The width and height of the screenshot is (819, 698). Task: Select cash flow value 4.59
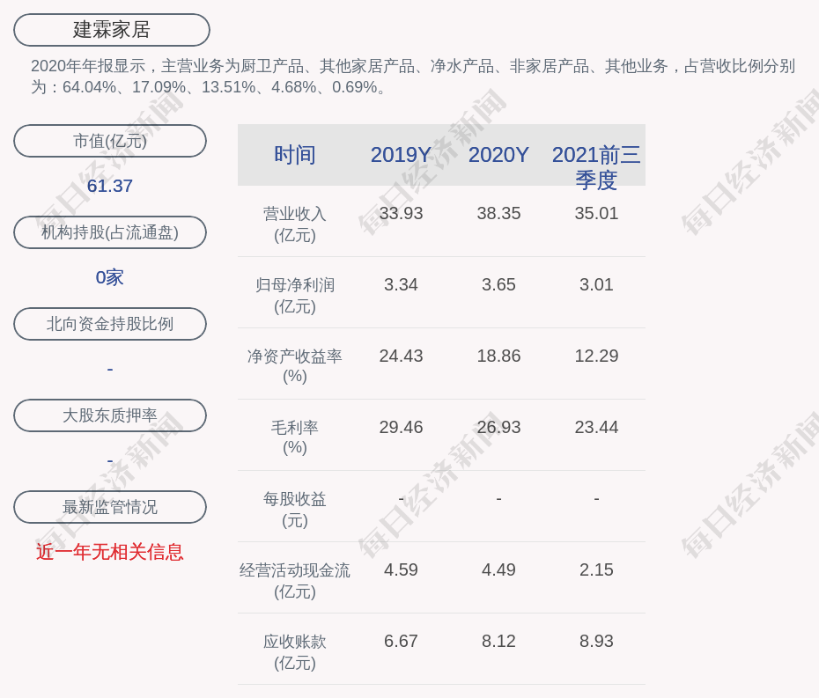pos(401,569)
